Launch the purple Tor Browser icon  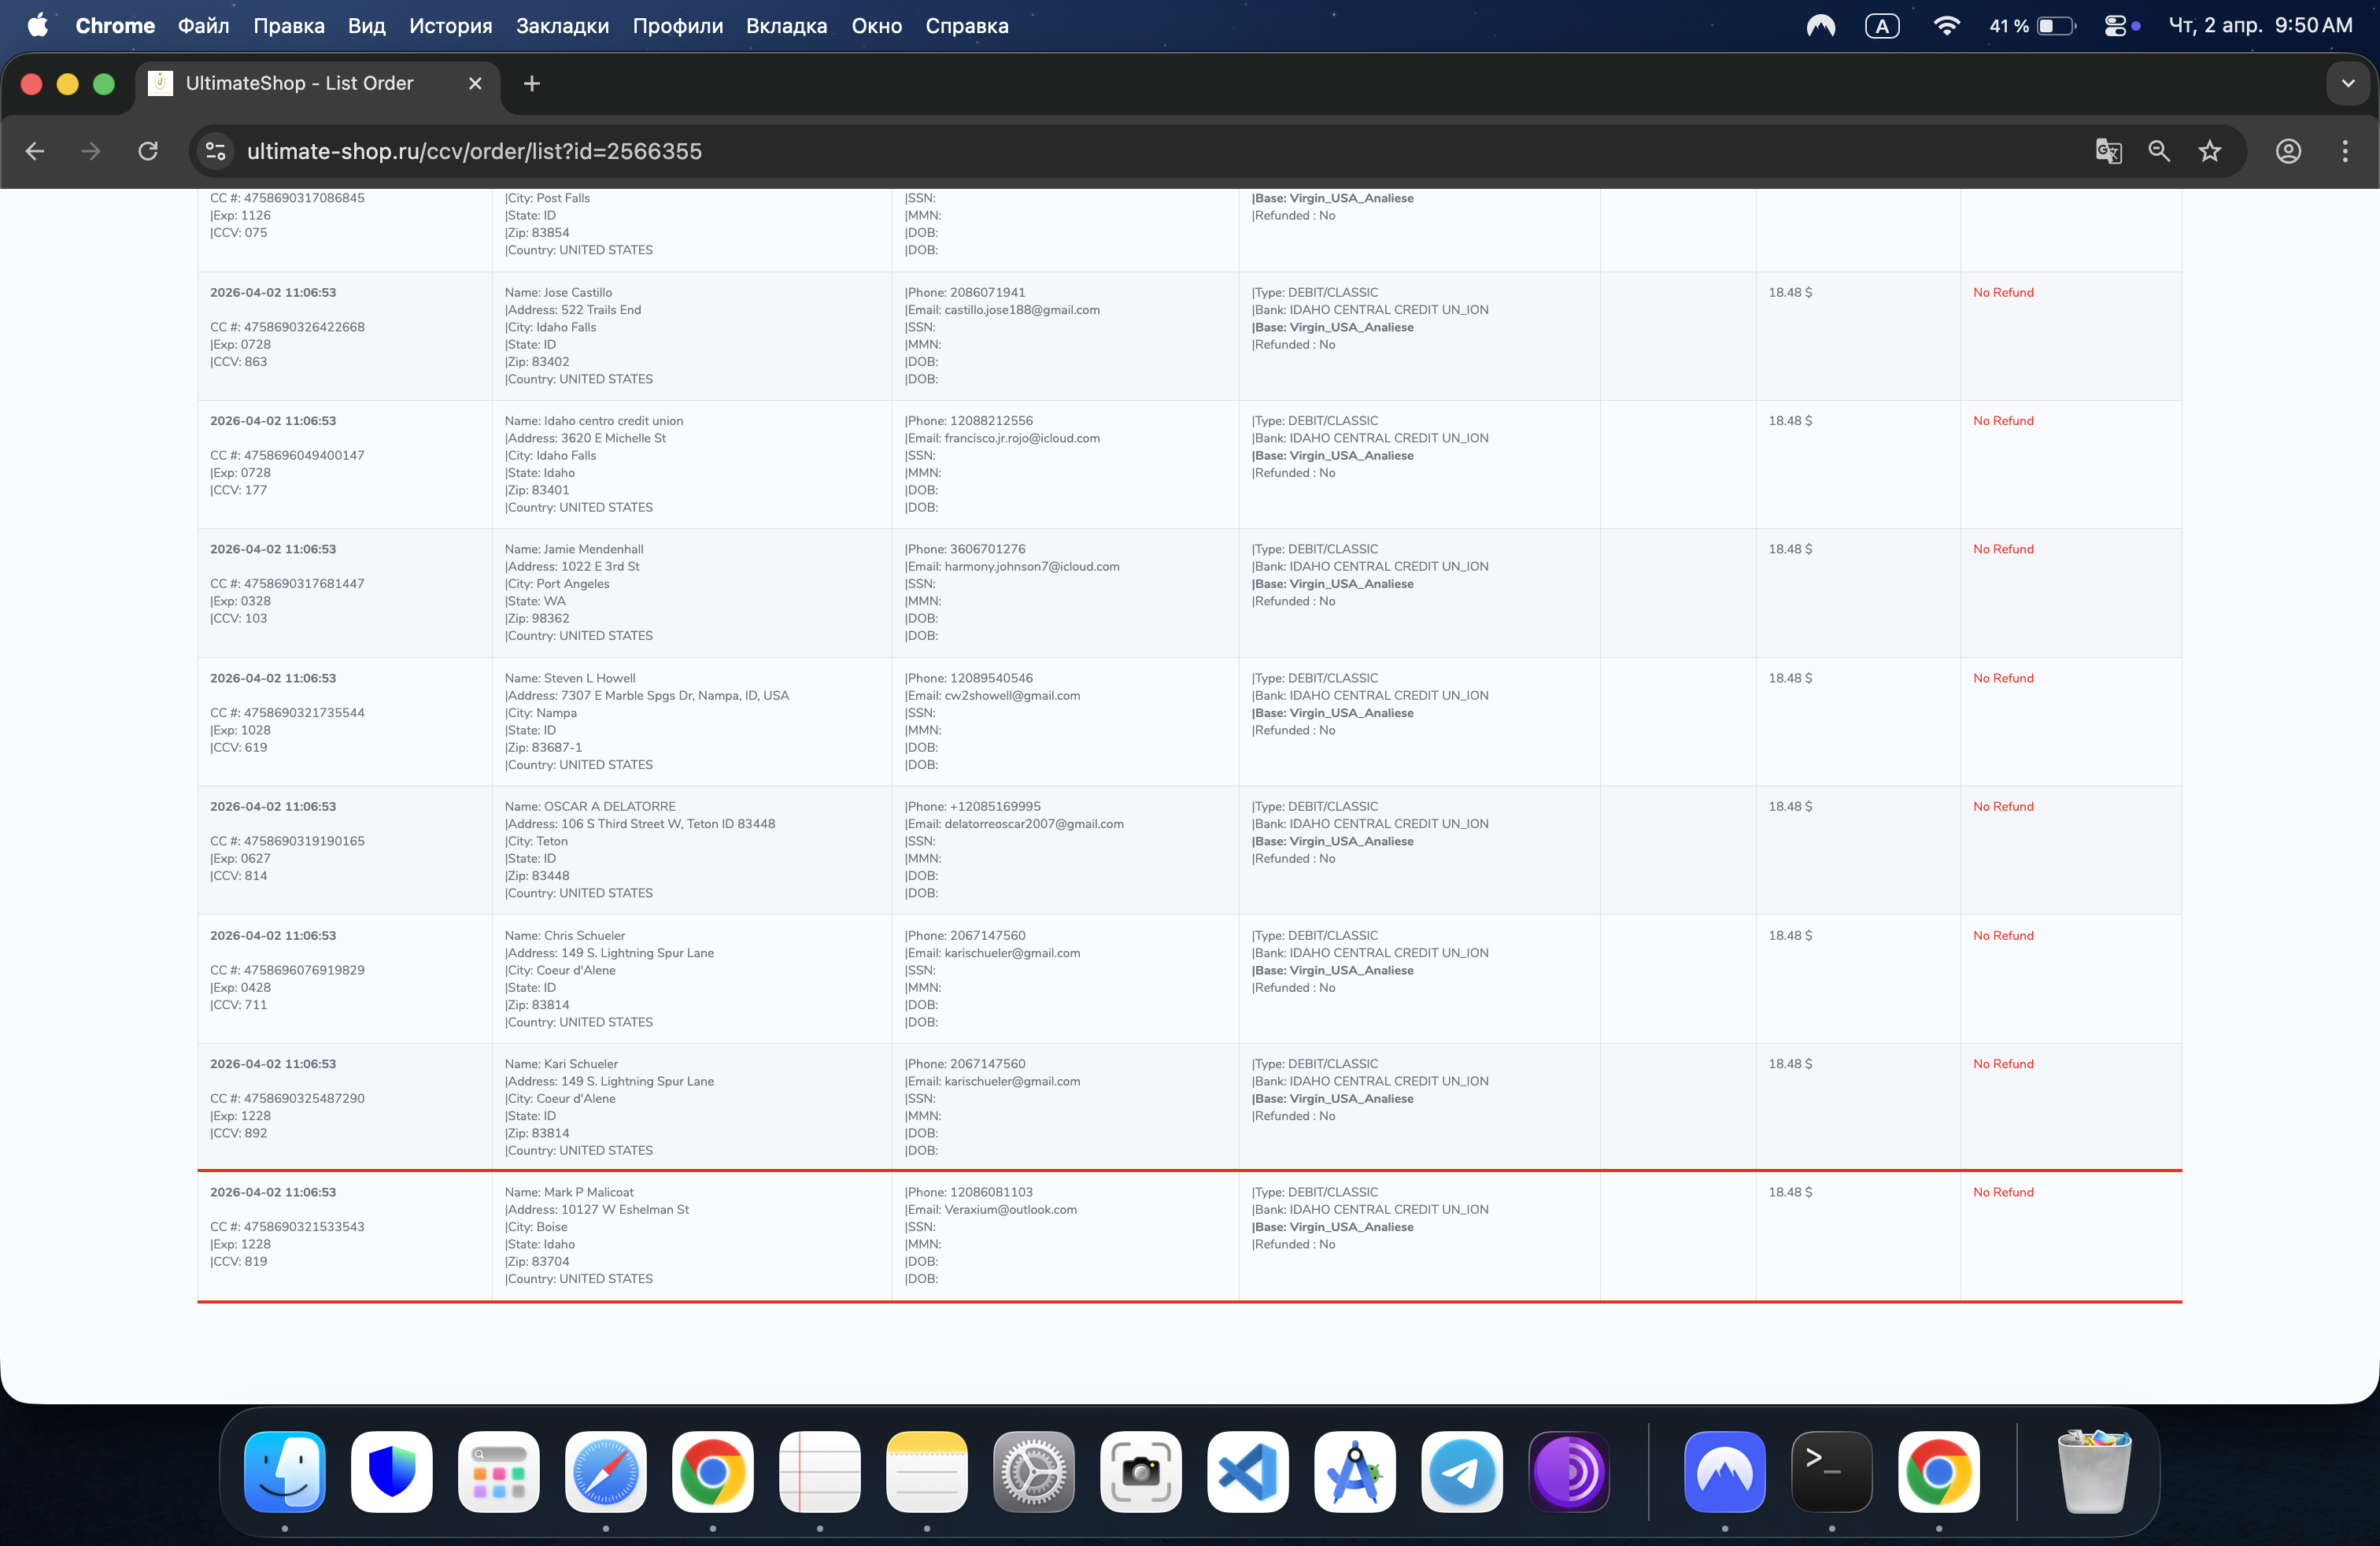[1569, 1471]
